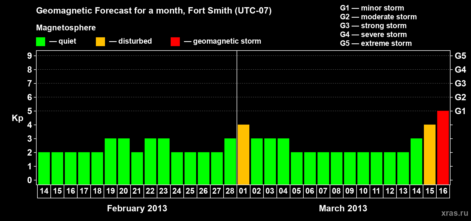Click Kp value 7 on the left axis
This screenshot has width=471, height=221.
tap(30, 83)
